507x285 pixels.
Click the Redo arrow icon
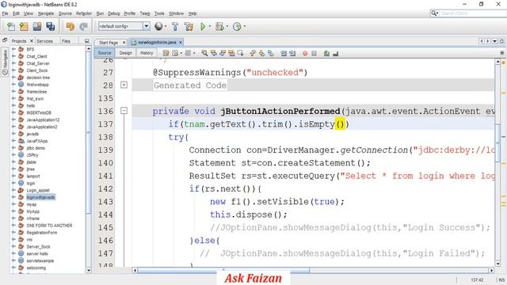coord(83,26)
